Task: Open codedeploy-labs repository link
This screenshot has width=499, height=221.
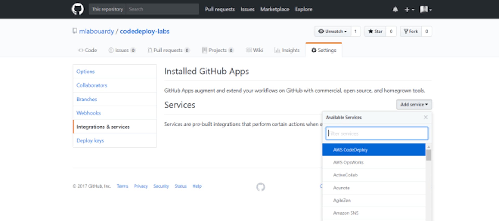Action: tap(145, 31)
